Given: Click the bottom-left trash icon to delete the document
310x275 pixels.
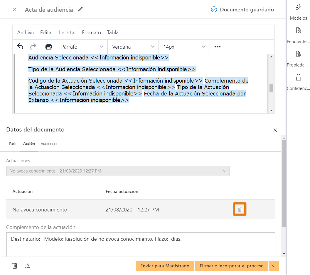Looking at the screenshot, I should [x=15, y=266].
